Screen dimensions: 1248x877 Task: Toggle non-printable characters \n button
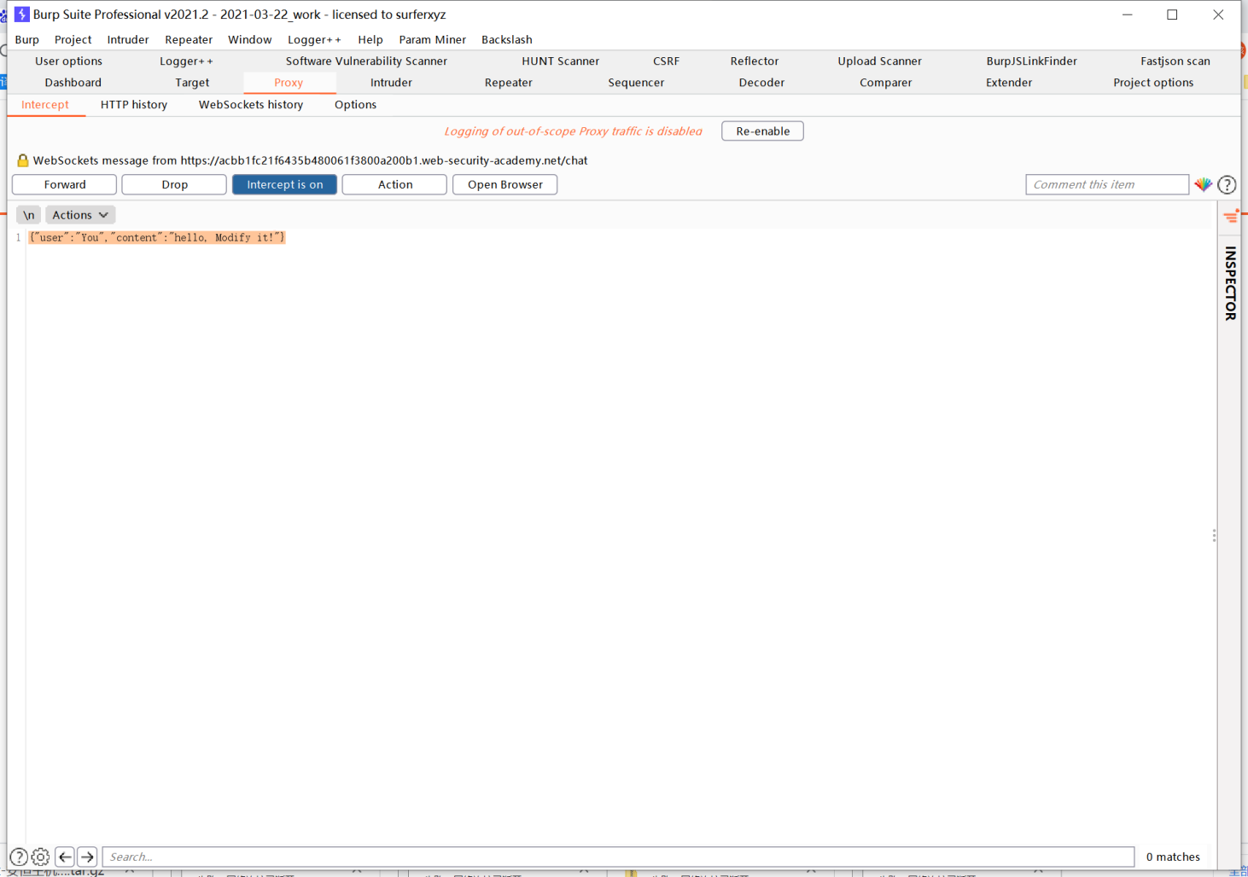point(28,215)
